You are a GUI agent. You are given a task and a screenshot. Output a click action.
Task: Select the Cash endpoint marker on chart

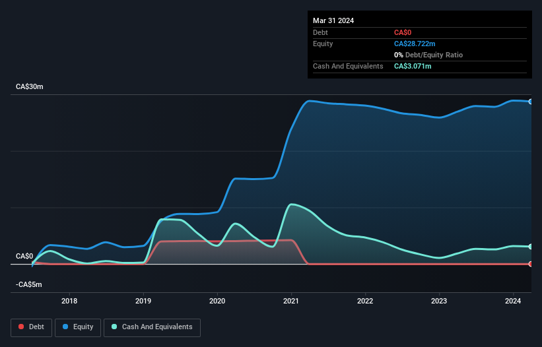531,247
